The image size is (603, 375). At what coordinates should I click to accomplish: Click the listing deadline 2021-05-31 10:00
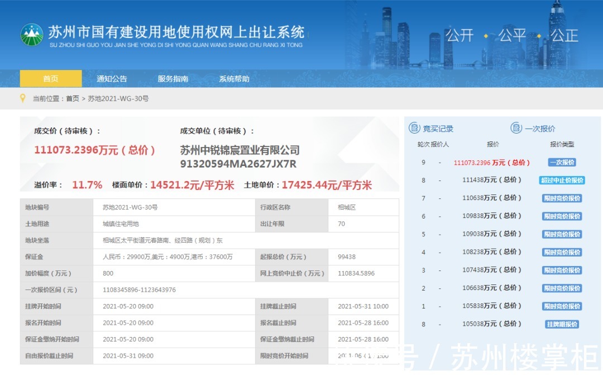click(x=363, y=306)
